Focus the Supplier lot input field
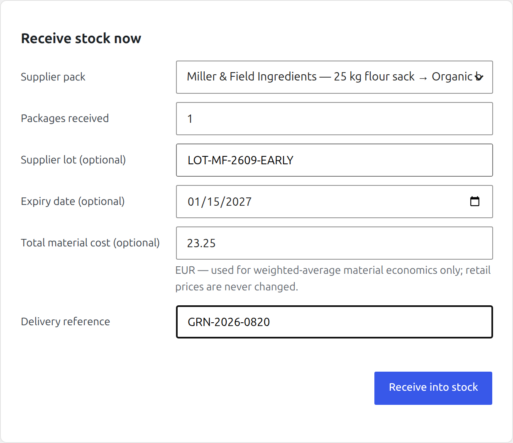513x443 pixels. (334, 160)
